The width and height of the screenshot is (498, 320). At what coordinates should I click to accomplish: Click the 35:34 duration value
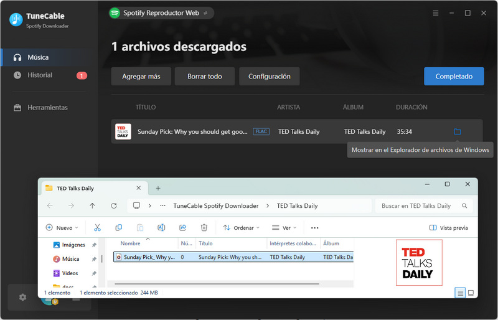[x=404, y=131]
